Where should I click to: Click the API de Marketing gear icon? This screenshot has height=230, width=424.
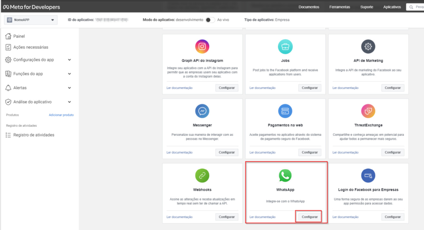[x=368, y=47]
